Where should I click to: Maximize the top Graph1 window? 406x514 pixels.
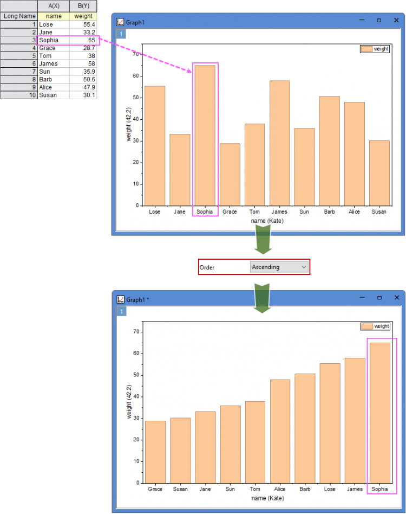[x=379, y=20]
